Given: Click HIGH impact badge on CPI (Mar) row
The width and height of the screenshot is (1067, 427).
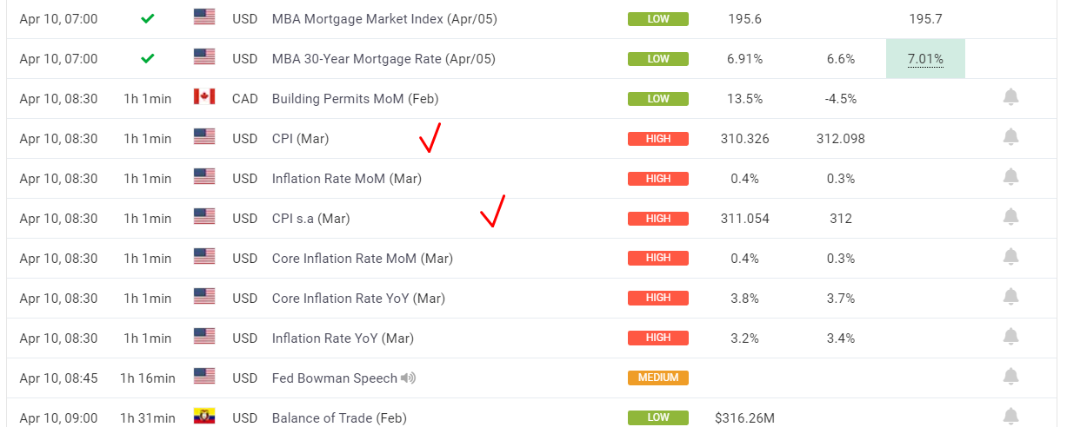Looking at the screenshot, I should coord(658,139).
